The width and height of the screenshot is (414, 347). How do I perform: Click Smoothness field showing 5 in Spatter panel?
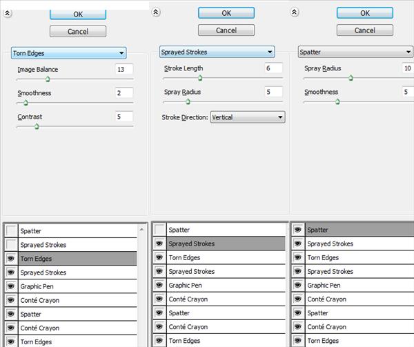coord(408,92)
